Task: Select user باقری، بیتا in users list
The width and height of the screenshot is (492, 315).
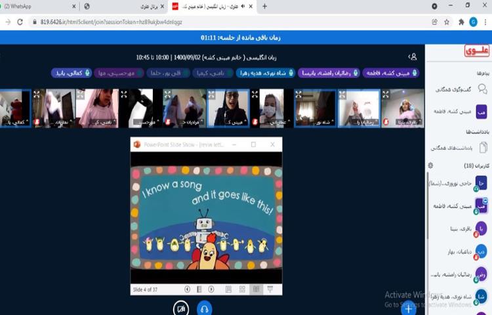Action: tap(458, 229)
